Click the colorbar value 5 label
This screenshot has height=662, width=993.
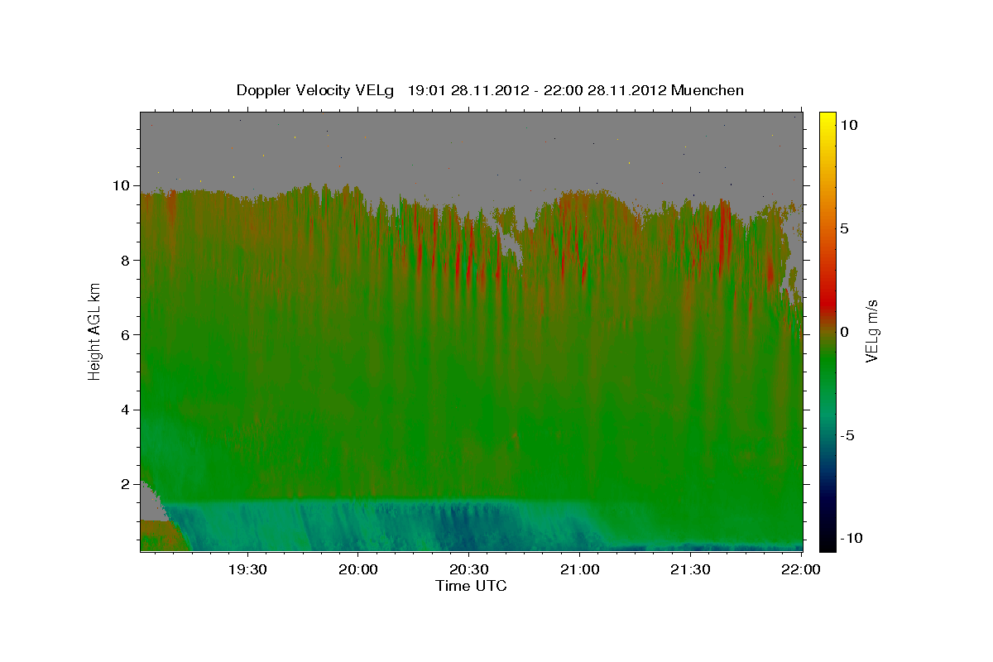pos(844,228)
